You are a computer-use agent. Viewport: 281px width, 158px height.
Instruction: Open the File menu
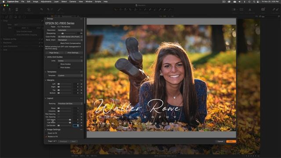pyautogui.click(x=22, y=2)
